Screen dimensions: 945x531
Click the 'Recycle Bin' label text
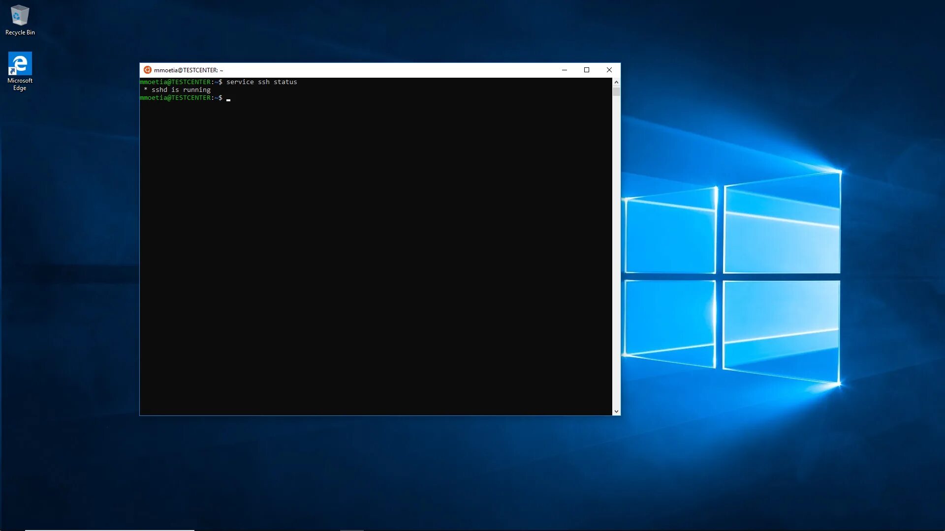pyautogui.click(x=20, y=32)
